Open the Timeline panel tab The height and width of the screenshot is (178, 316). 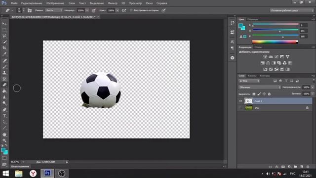click(x=20, y=167)
